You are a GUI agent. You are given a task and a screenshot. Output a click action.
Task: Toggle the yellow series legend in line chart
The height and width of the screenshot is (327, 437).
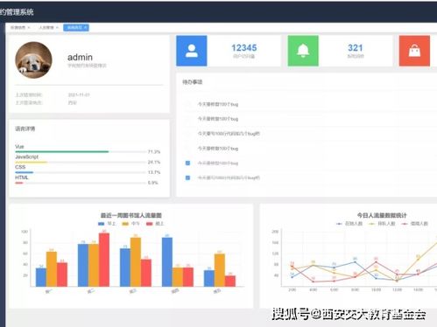382,224
